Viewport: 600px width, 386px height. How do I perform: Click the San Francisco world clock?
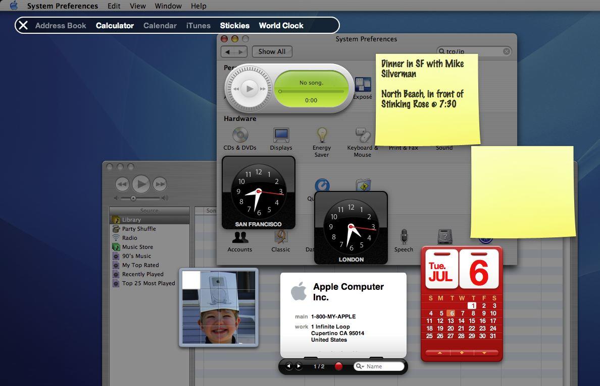[258, 192]
